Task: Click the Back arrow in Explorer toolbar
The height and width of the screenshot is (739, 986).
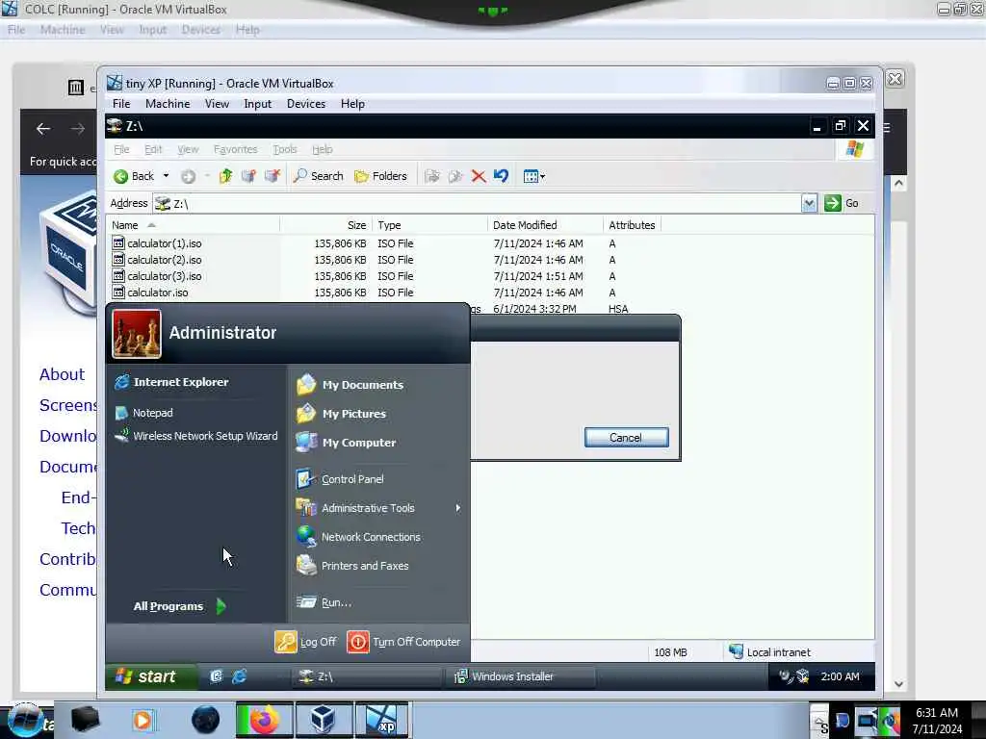Action: point(133,177)
